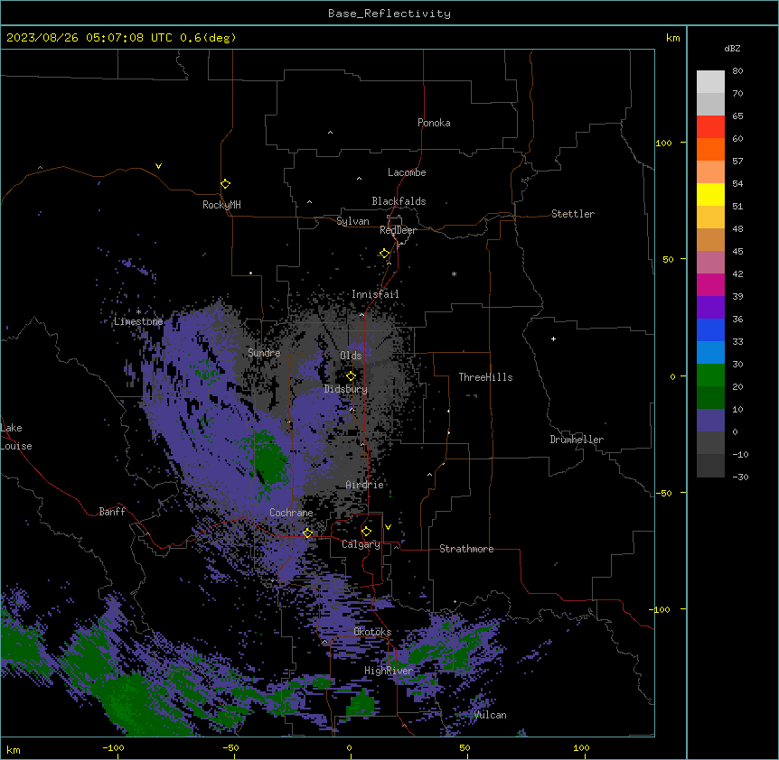
Task: Pick the light gray 70-80 dBZ legend swatch
Action: pyautogui.click(x=710, y=82)
